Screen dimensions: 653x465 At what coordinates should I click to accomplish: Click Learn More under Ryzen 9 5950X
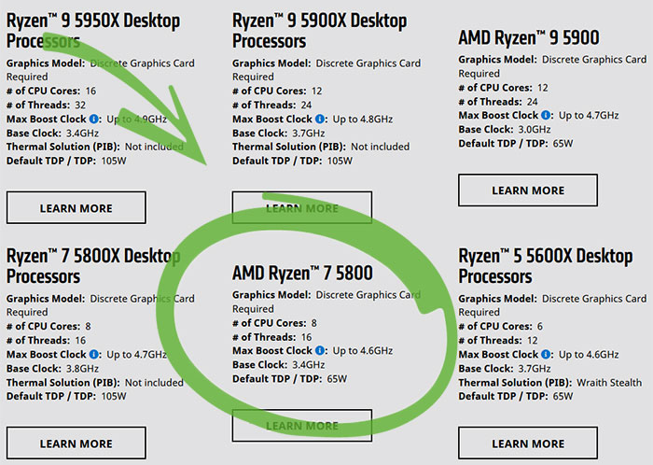pos(76,207)
